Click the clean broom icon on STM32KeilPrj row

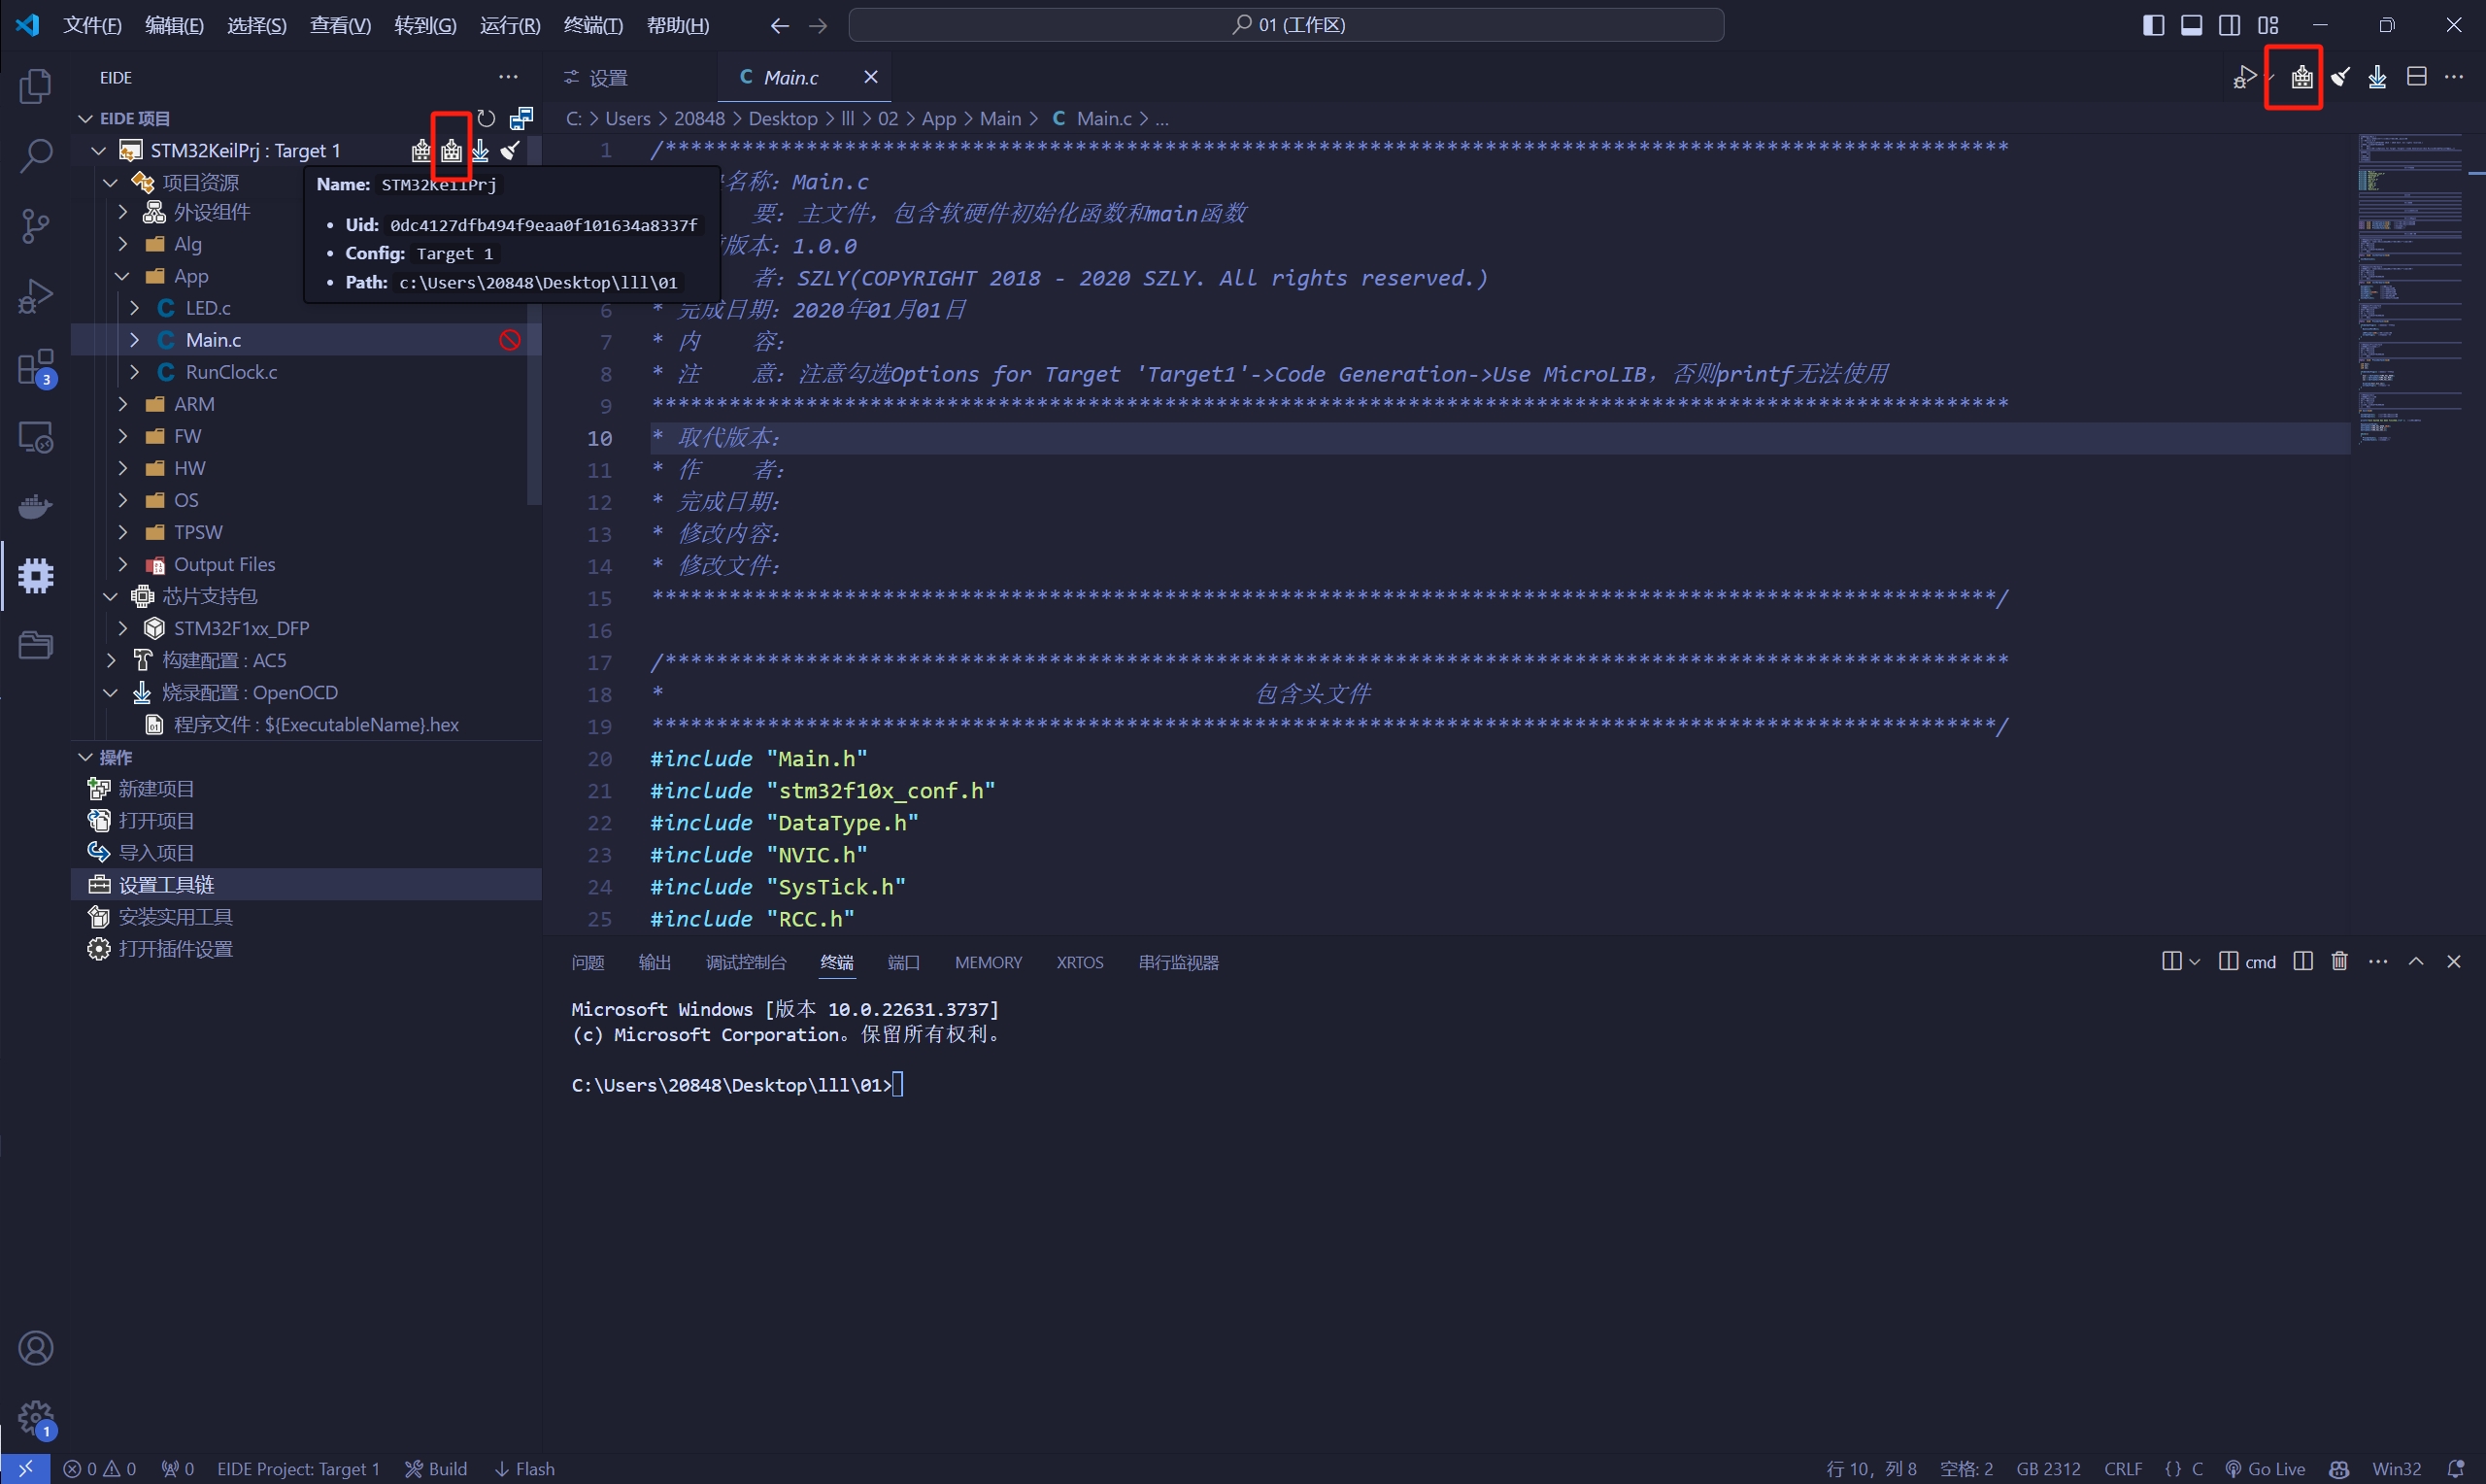click(x=511, y=150)
